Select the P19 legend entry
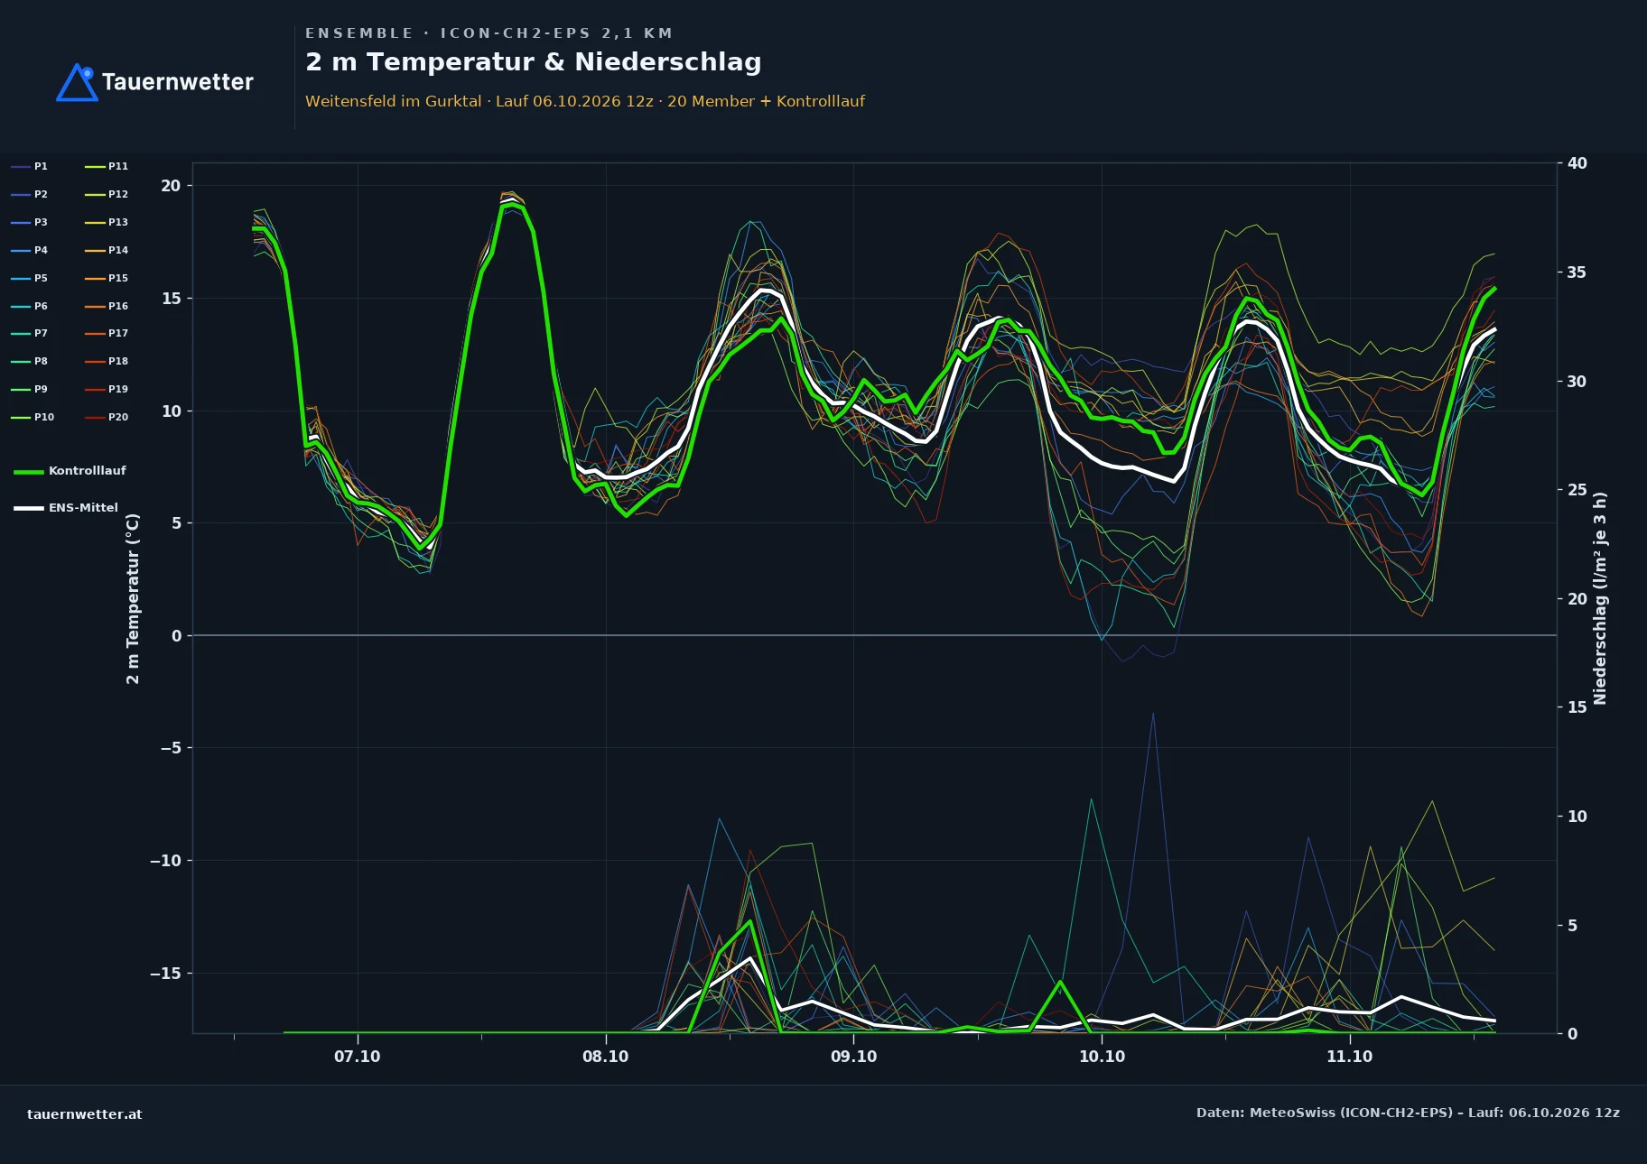The width and height of the screenshot is (1647, 1164). pos(107,389)
